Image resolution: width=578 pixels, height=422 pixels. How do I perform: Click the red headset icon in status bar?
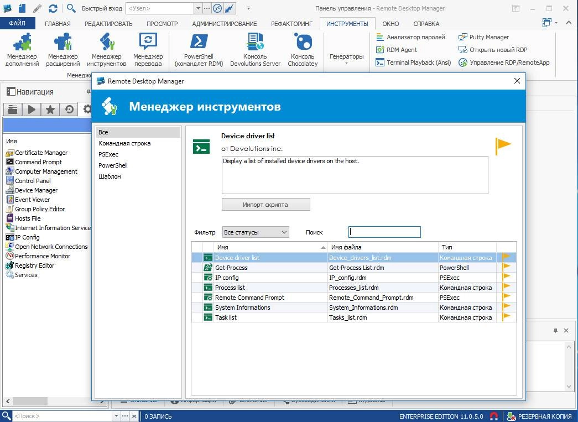tap(494, 416)
